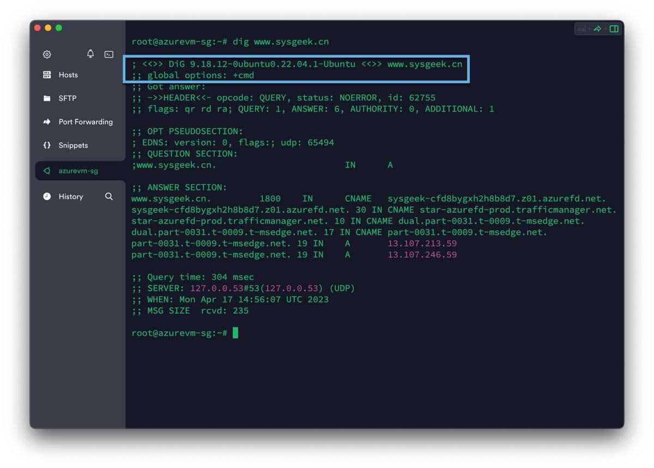Screen dimensions: 654x468
Task: Open the settings gear in sidebar
Action: click(47, 54)
